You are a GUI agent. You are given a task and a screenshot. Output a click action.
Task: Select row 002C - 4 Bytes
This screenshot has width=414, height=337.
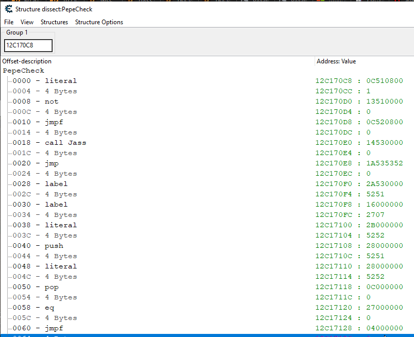click(45, 194)
